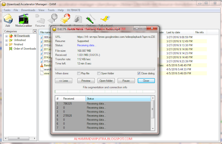Expand the All Downloads tree node

[7, 36]
